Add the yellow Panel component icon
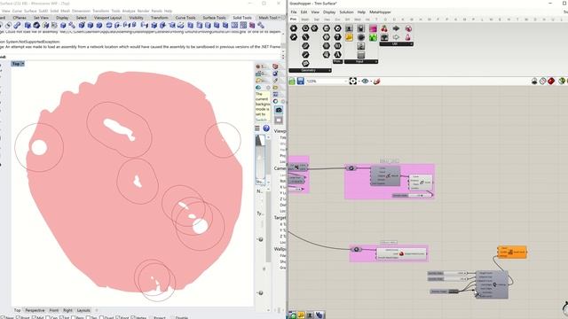 (x=349, y=37)
